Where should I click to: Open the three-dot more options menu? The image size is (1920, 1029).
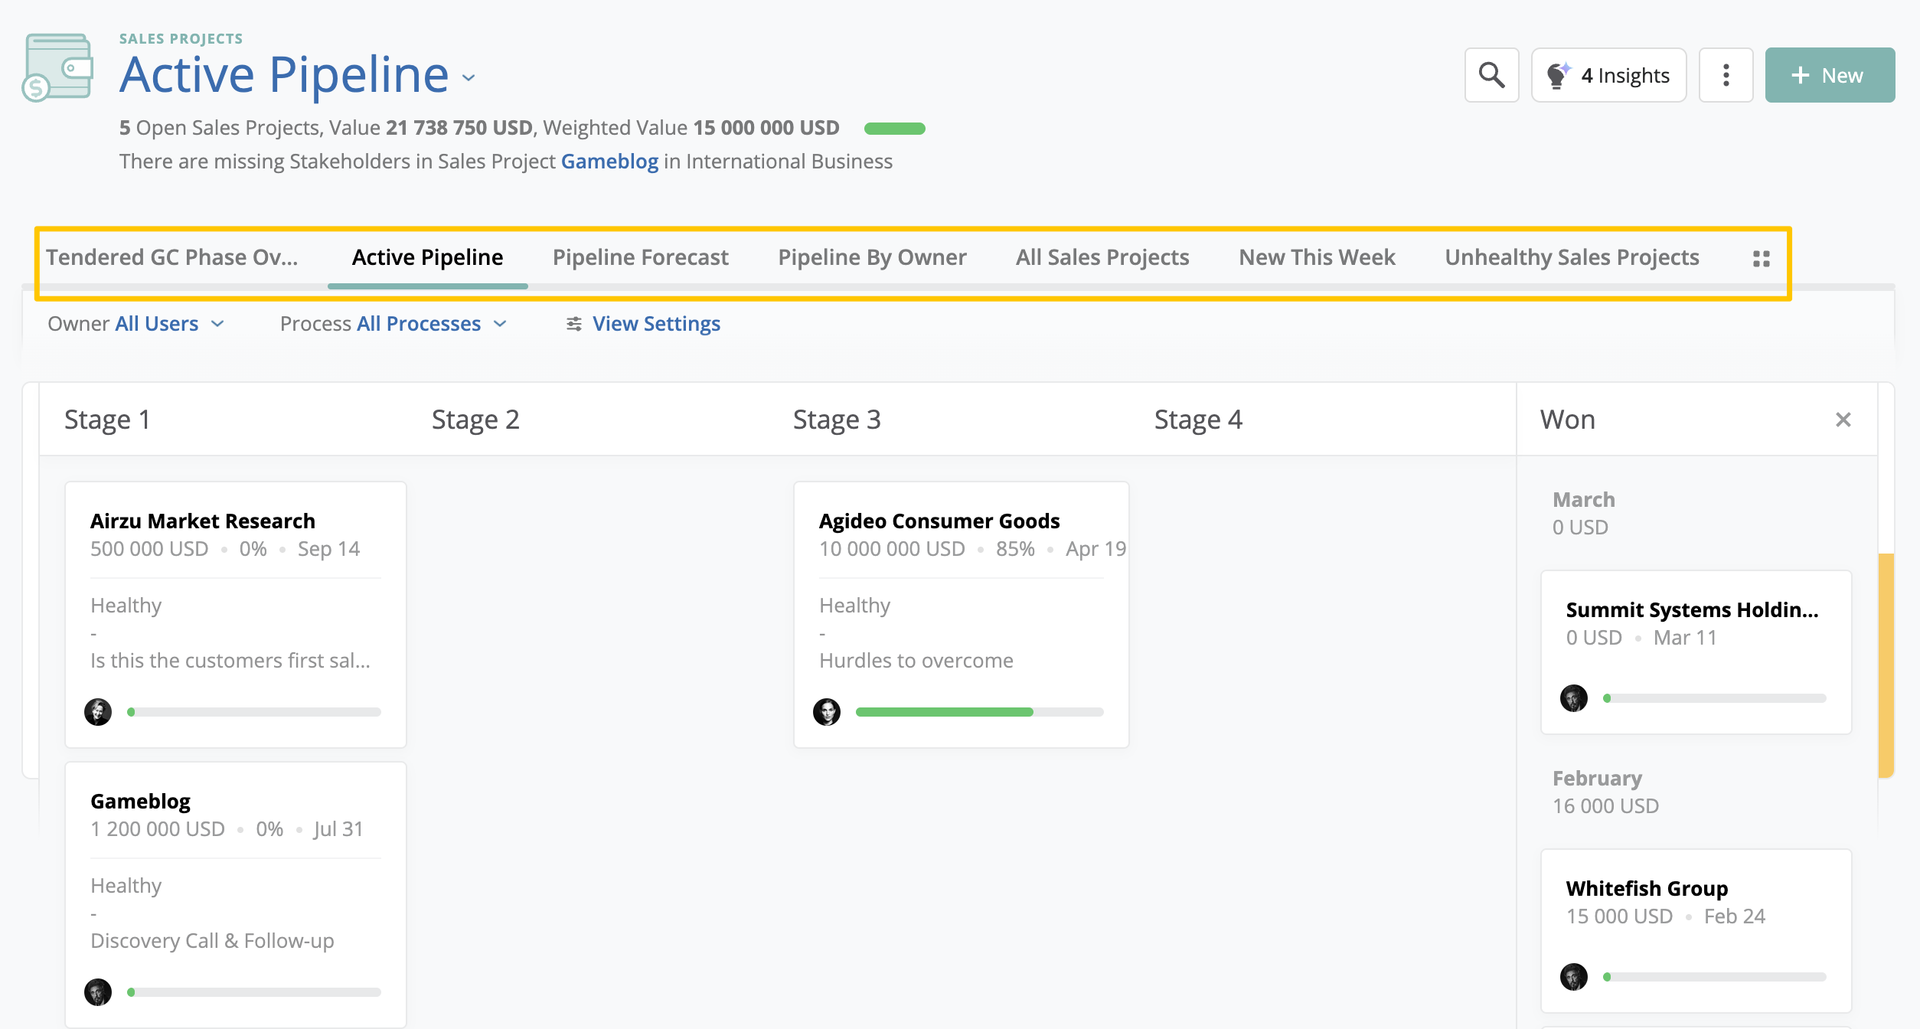point(1726,75)
